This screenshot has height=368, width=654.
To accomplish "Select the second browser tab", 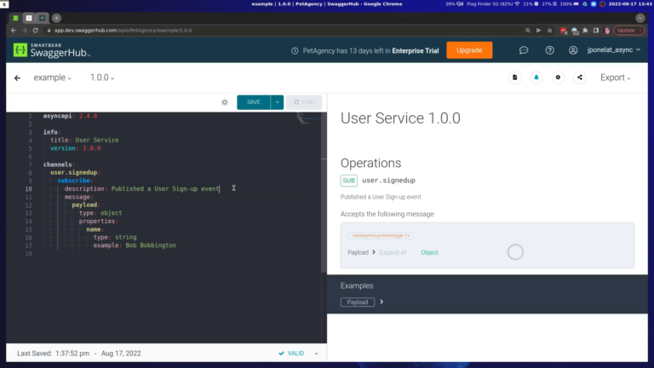I will tap(29, 18).
